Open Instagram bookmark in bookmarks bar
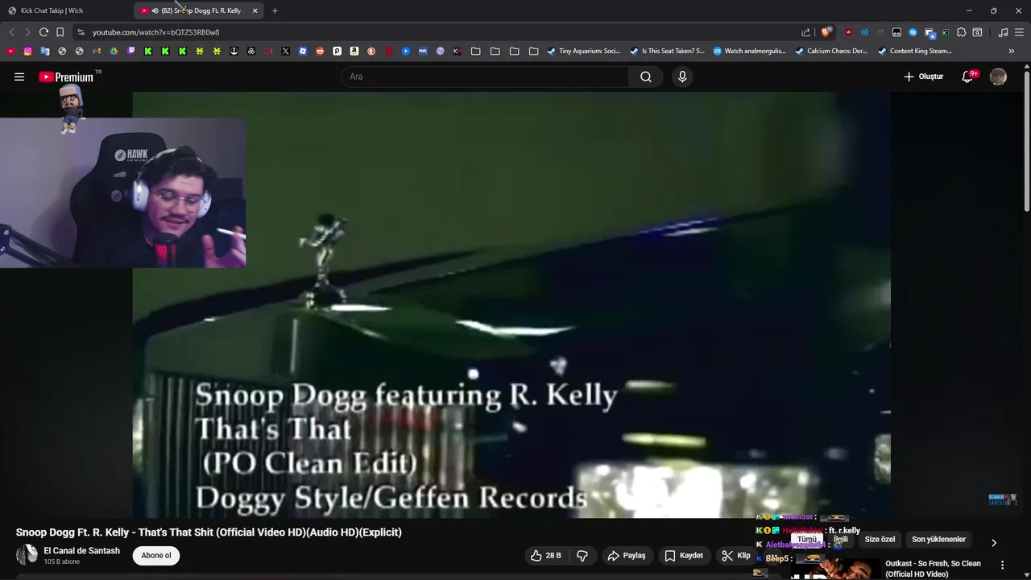The width and height of the screenshot is (1031, 580). click(27, 51)
